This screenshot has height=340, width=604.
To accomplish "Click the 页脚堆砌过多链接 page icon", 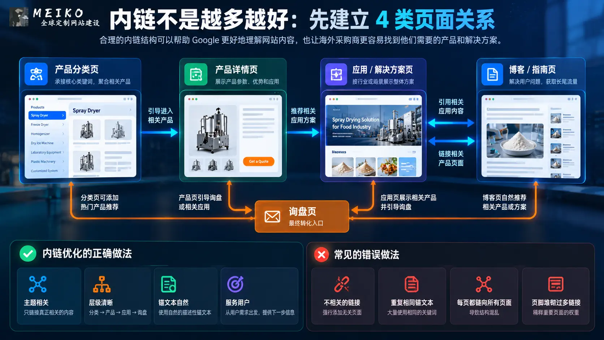I will (x=556, y=284).
